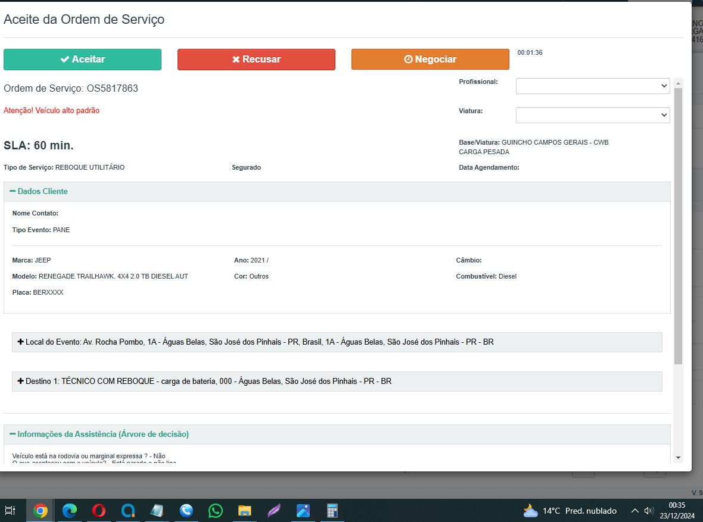The width and height of the screenshot is (703, 522).
Task: Open the weather widget showing 14°C
Action: pos(569,511)
